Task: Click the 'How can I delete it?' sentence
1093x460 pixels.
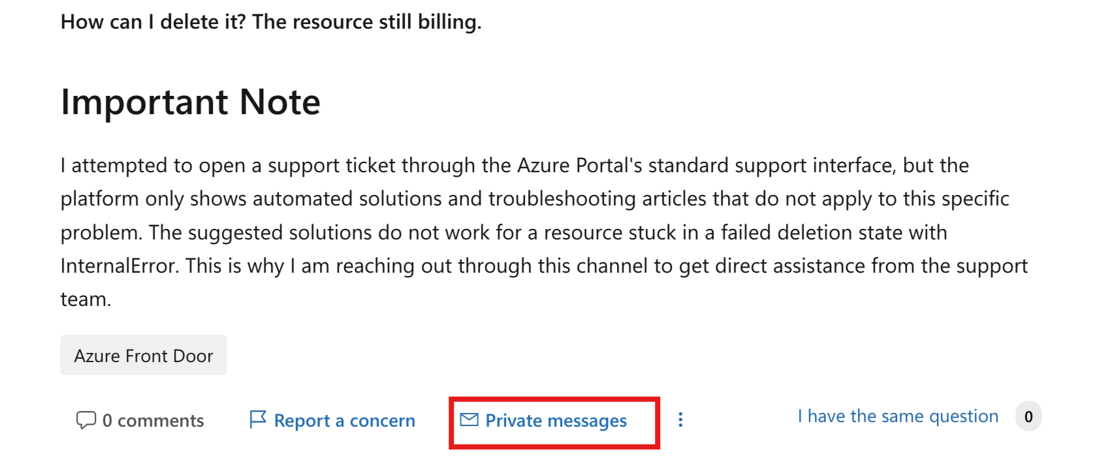Action: 153,22
